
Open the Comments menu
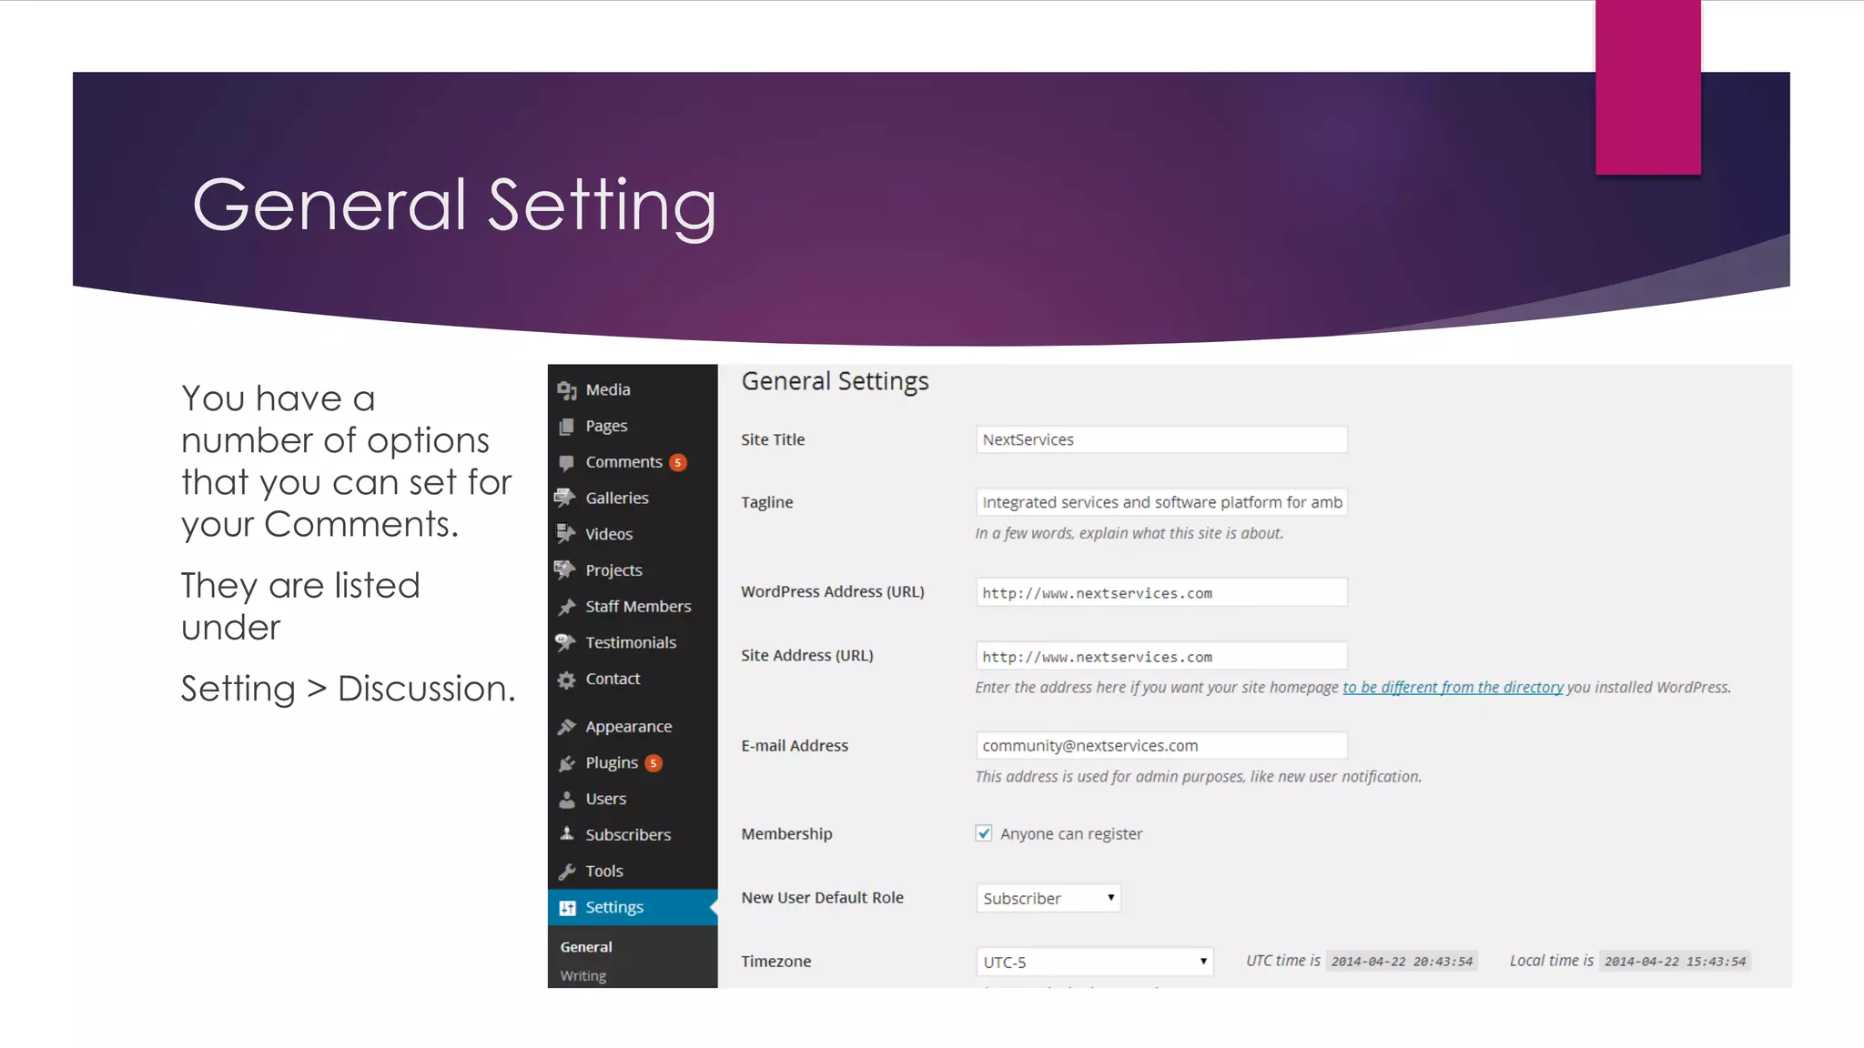point(633,462)
